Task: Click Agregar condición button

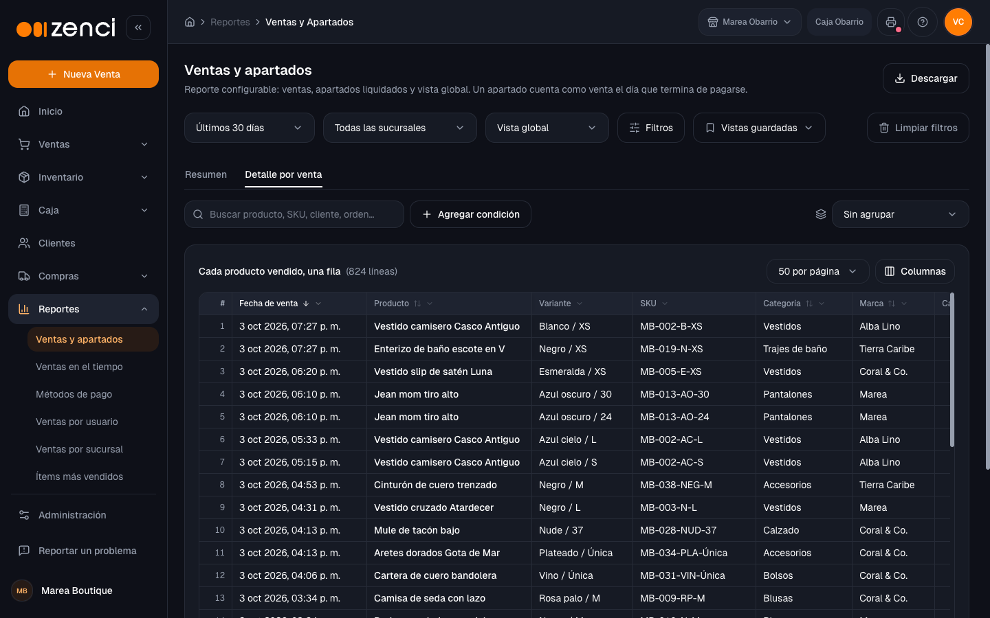Action: pos(470,214)
